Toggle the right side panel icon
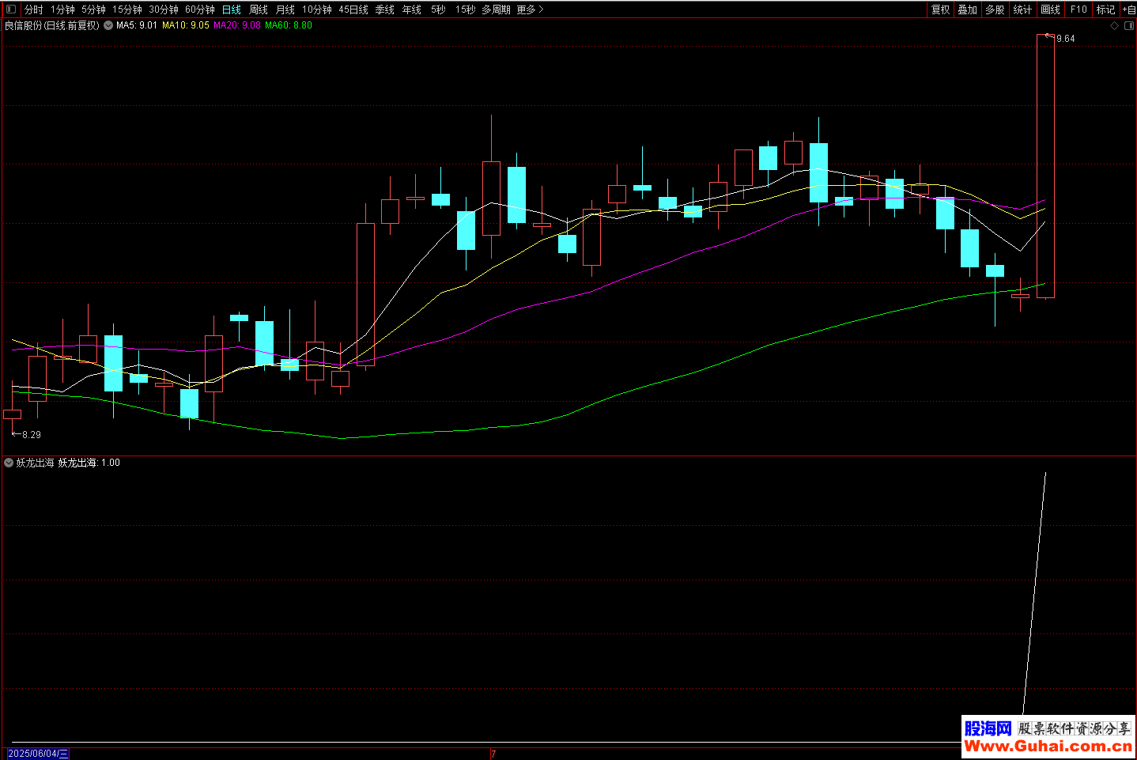The image size is (1137, 760). point(1129,25)
